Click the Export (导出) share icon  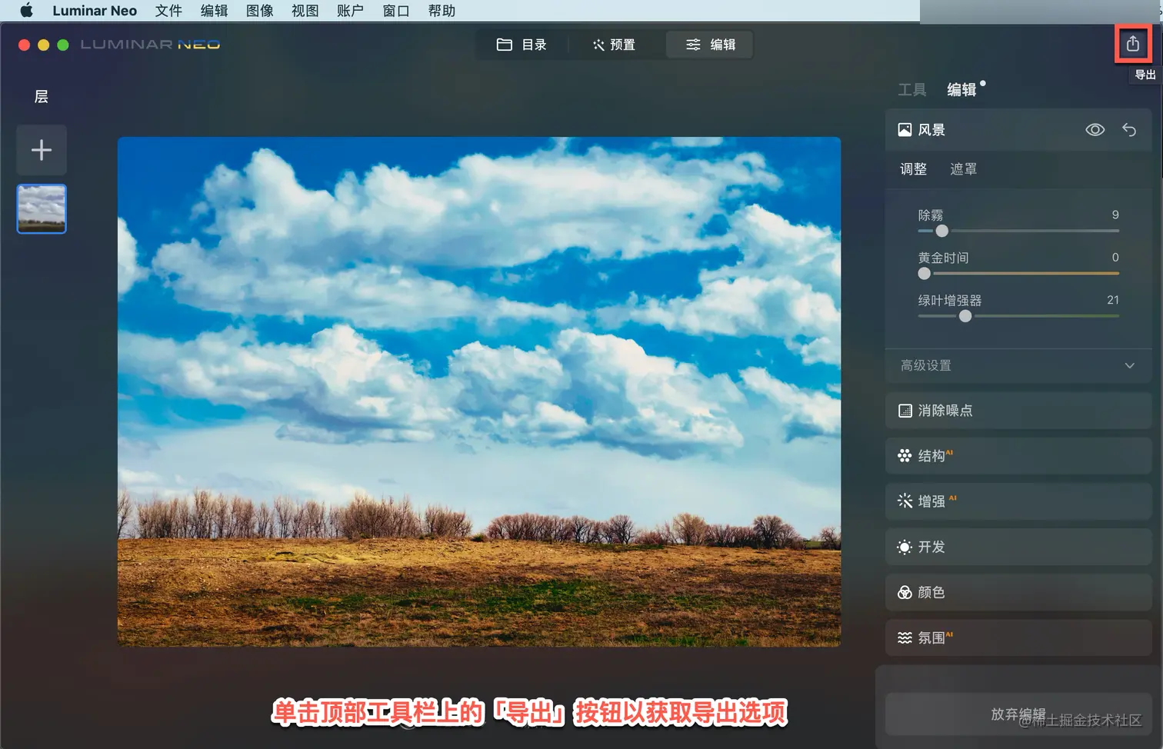(x=1133, y=44)
